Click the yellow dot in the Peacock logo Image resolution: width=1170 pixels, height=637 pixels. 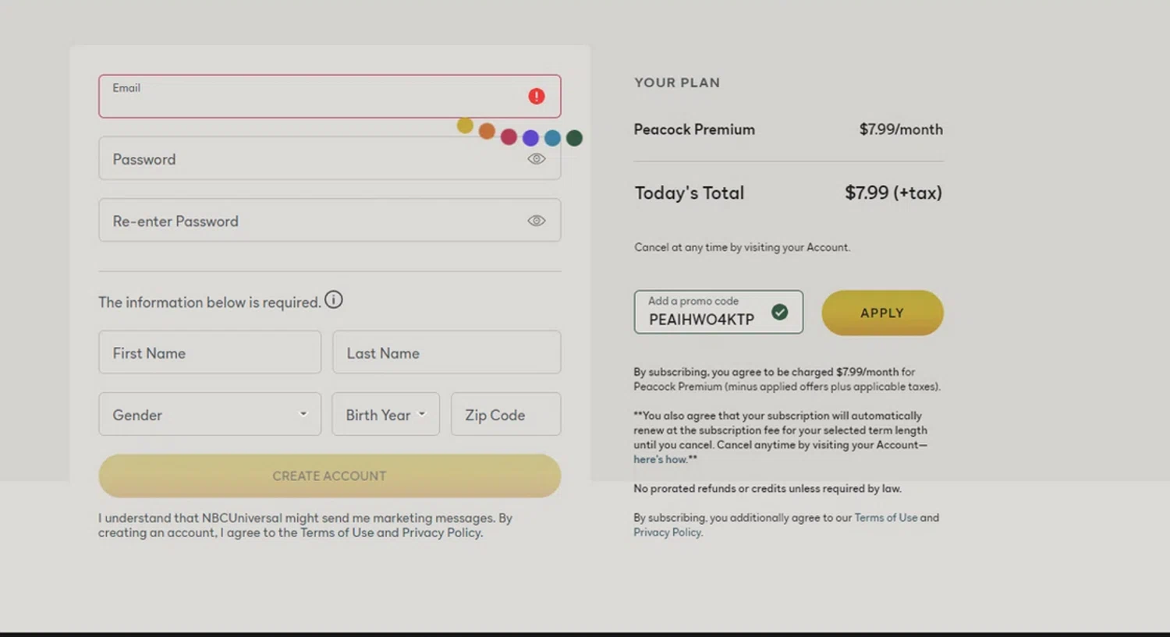(465, 126)
